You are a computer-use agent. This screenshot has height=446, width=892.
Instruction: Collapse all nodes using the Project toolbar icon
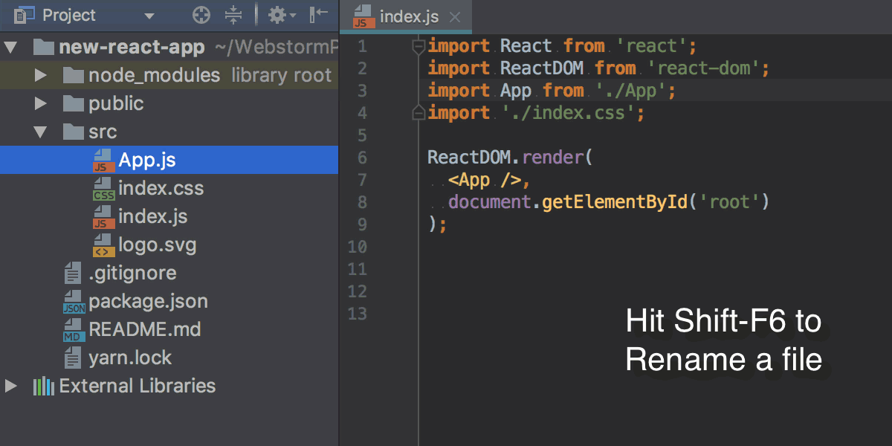coord(233,15)
